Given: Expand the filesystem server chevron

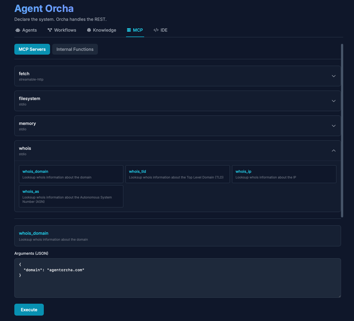Looking at the screenshot, I should [333, 101].
